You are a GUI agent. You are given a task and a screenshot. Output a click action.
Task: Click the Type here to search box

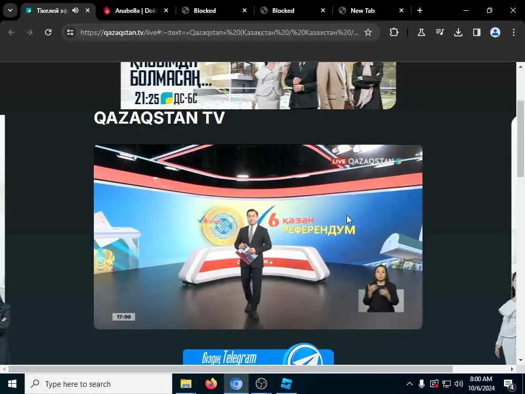98,384
